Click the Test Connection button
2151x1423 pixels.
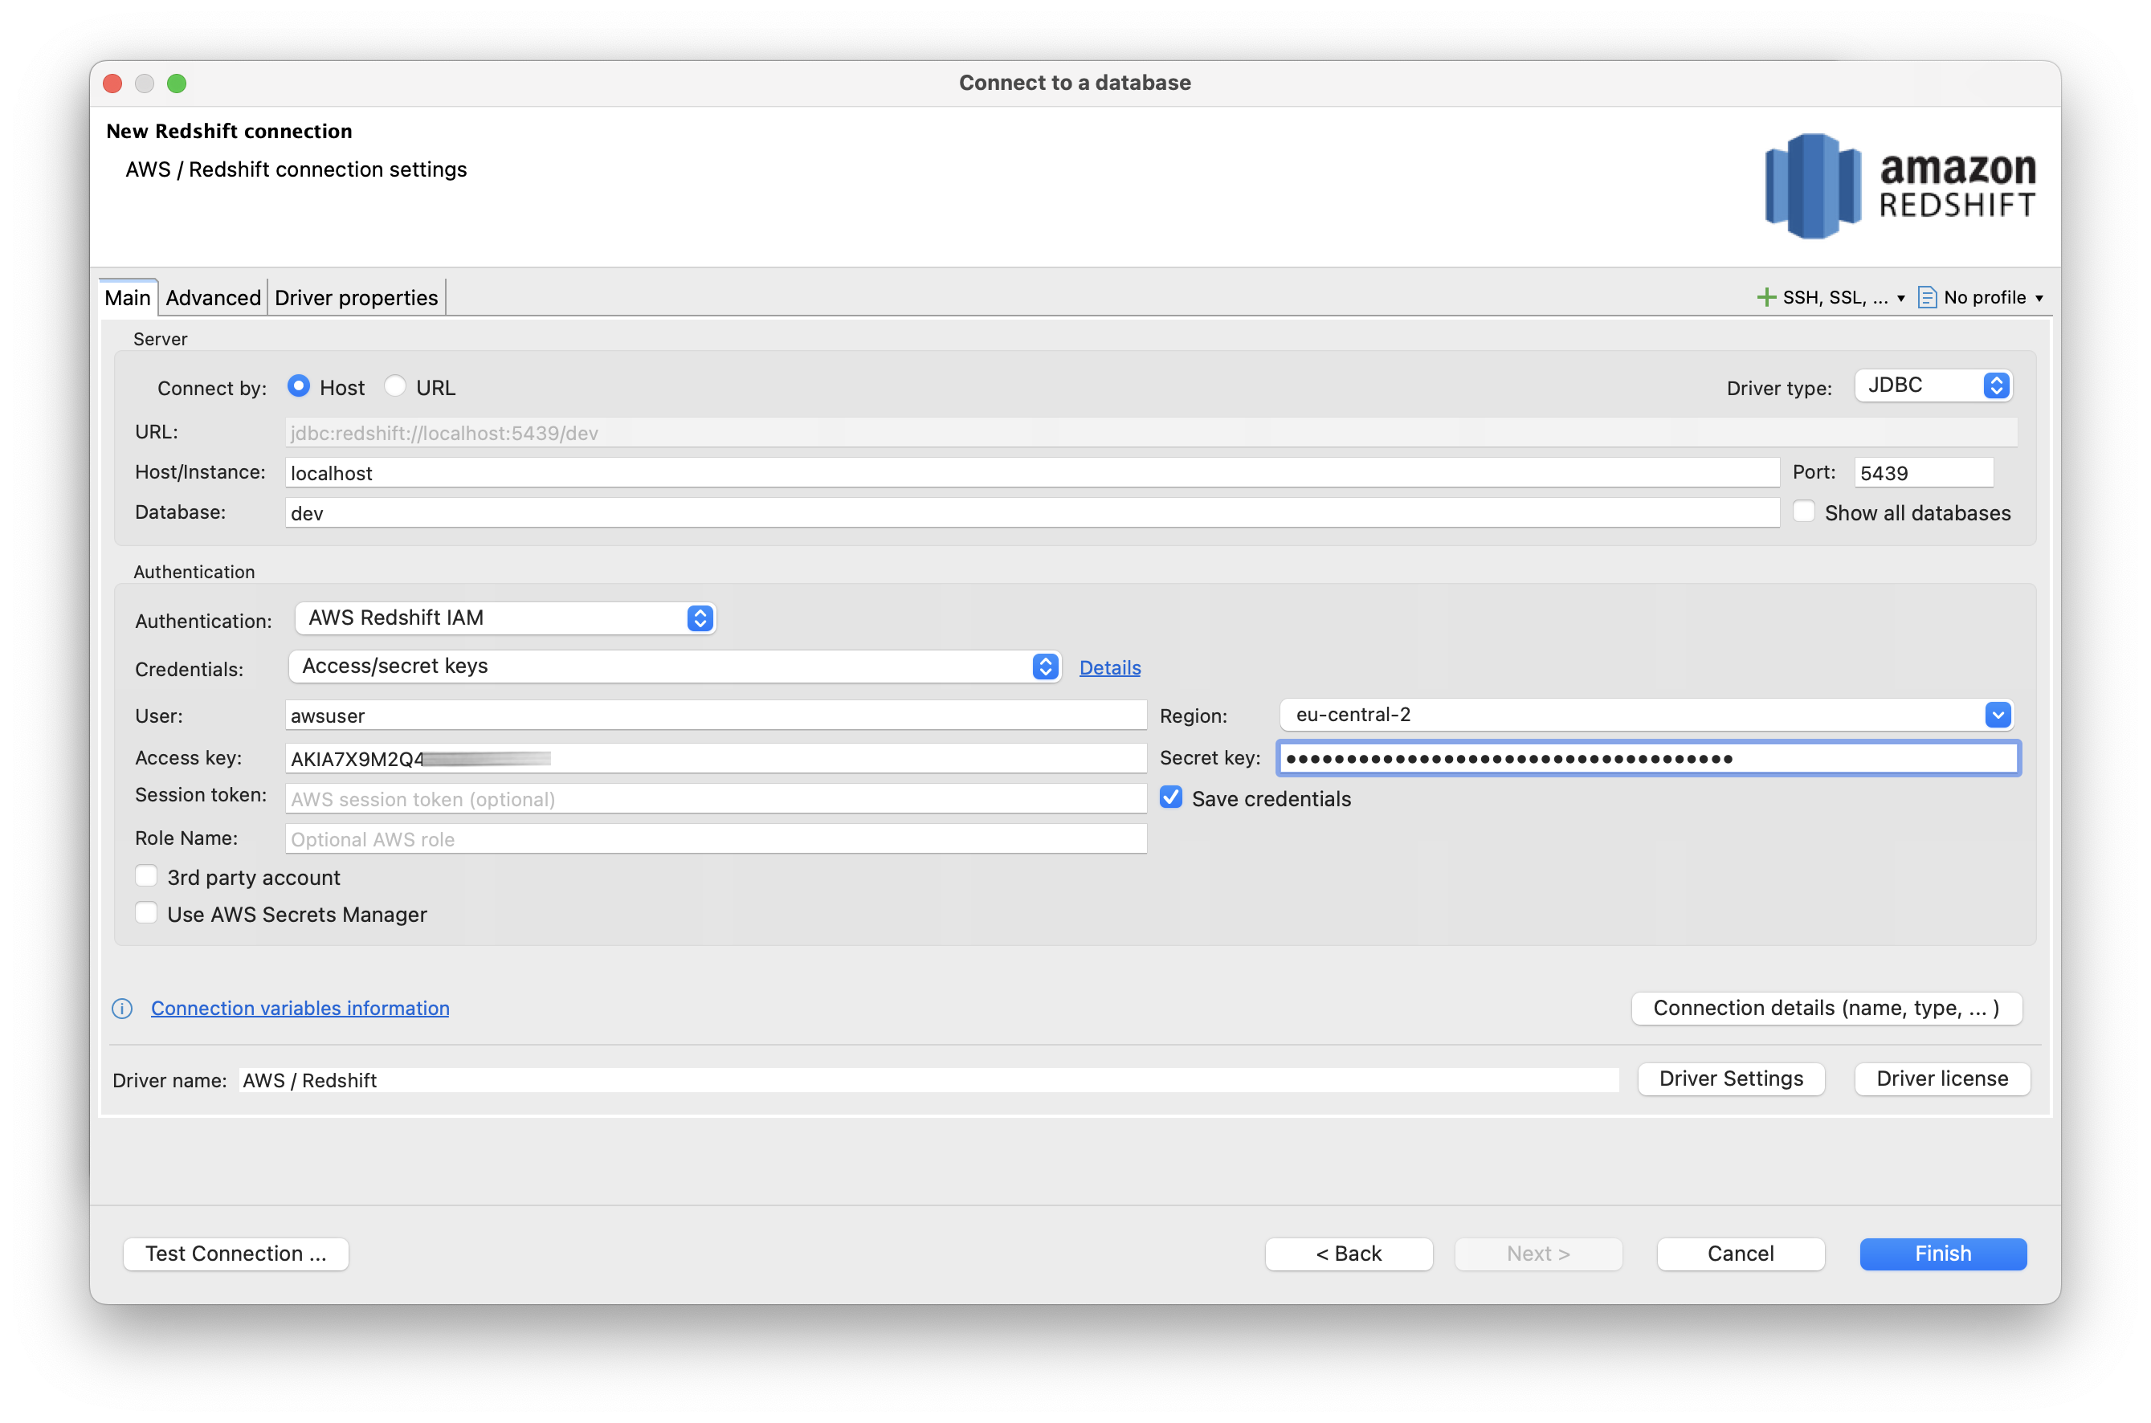pos(236,1254)
